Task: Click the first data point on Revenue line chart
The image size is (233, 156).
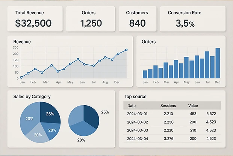Action: tap(21, 77)
